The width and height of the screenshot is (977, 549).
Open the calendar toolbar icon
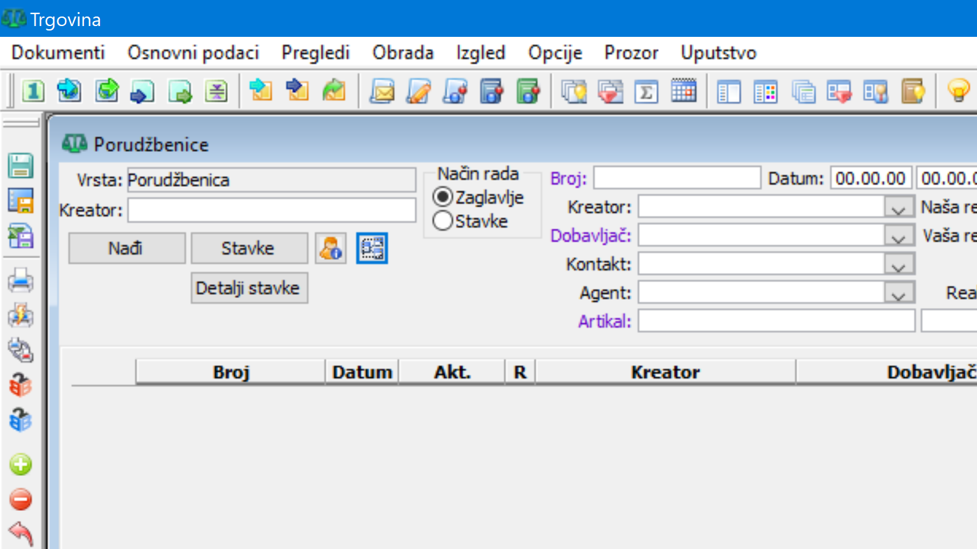(684, 91)
